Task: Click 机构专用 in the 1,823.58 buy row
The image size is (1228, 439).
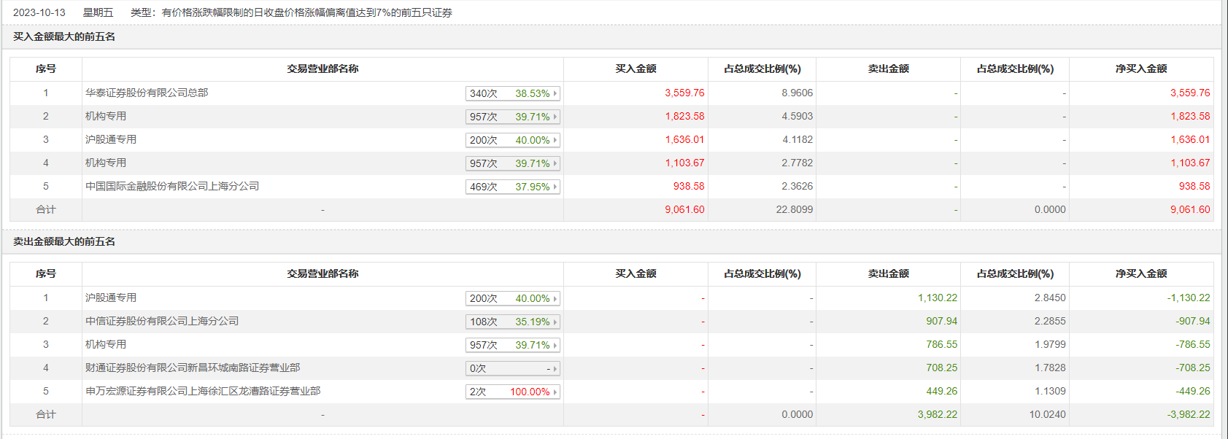Action: 106,116
